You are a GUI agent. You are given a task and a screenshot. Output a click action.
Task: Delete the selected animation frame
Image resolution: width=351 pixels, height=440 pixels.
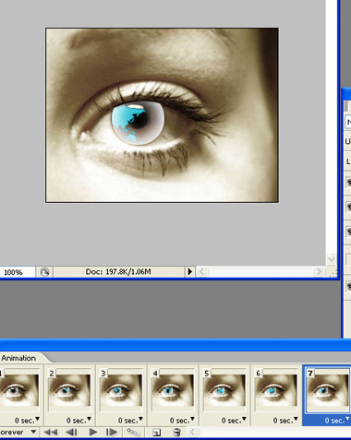tap(176, 432)
